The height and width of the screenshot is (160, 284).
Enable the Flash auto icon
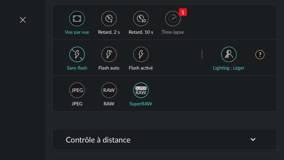[109, 54]
